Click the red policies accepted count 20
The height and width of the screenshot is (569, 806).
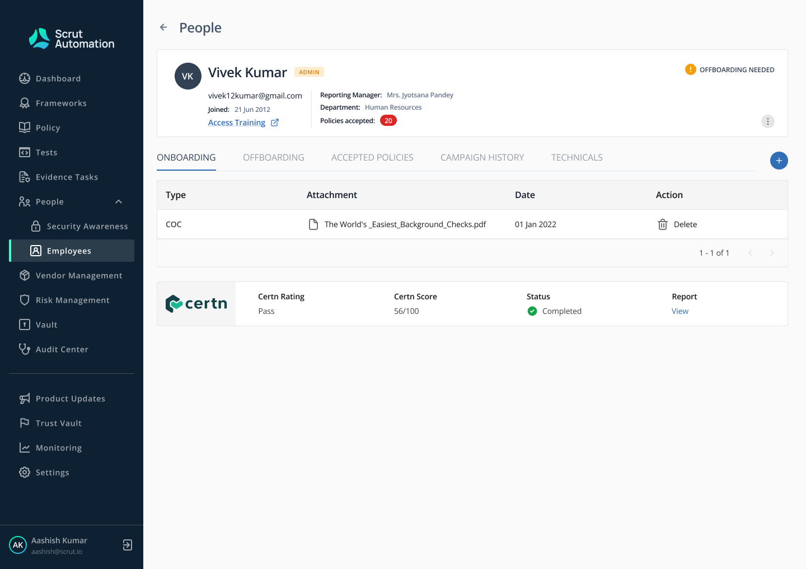click(x=388, y=121)
